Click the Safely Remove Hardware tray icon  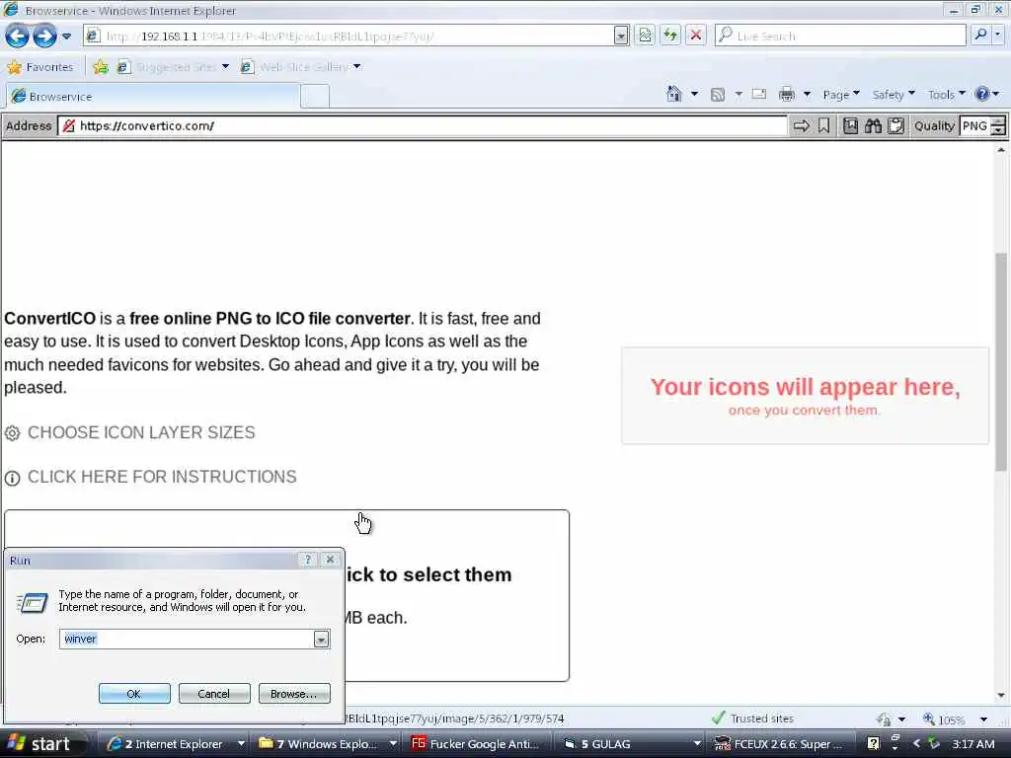933,744
